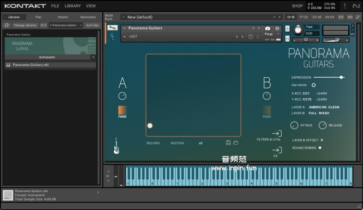Toggle Round Robins on or off
This screenshot has width=363, height=210.
click(x=320, y=148)
